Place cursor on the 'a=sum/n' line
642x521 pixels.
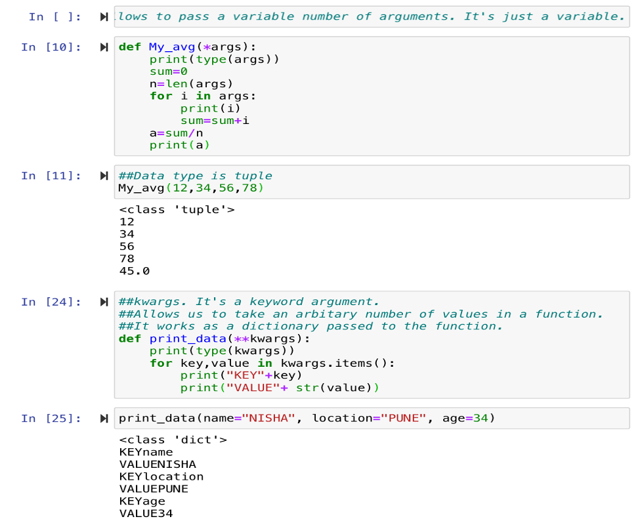(176, 133)
